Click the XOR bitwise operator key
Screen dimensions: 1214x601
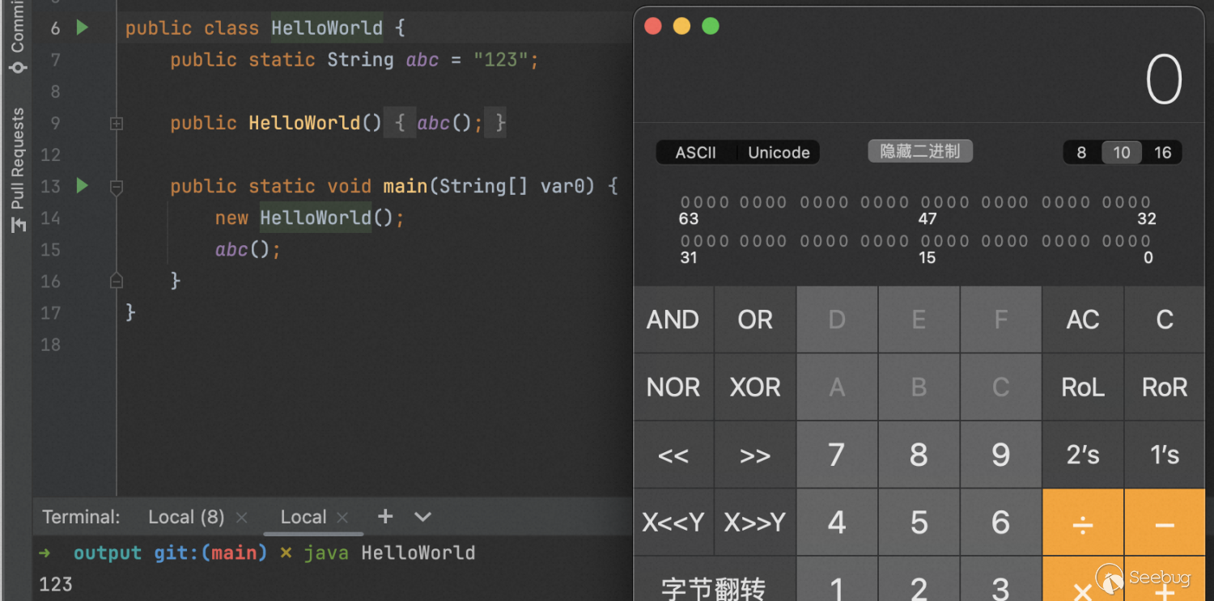pyautogui.click(x=755, y=387)
